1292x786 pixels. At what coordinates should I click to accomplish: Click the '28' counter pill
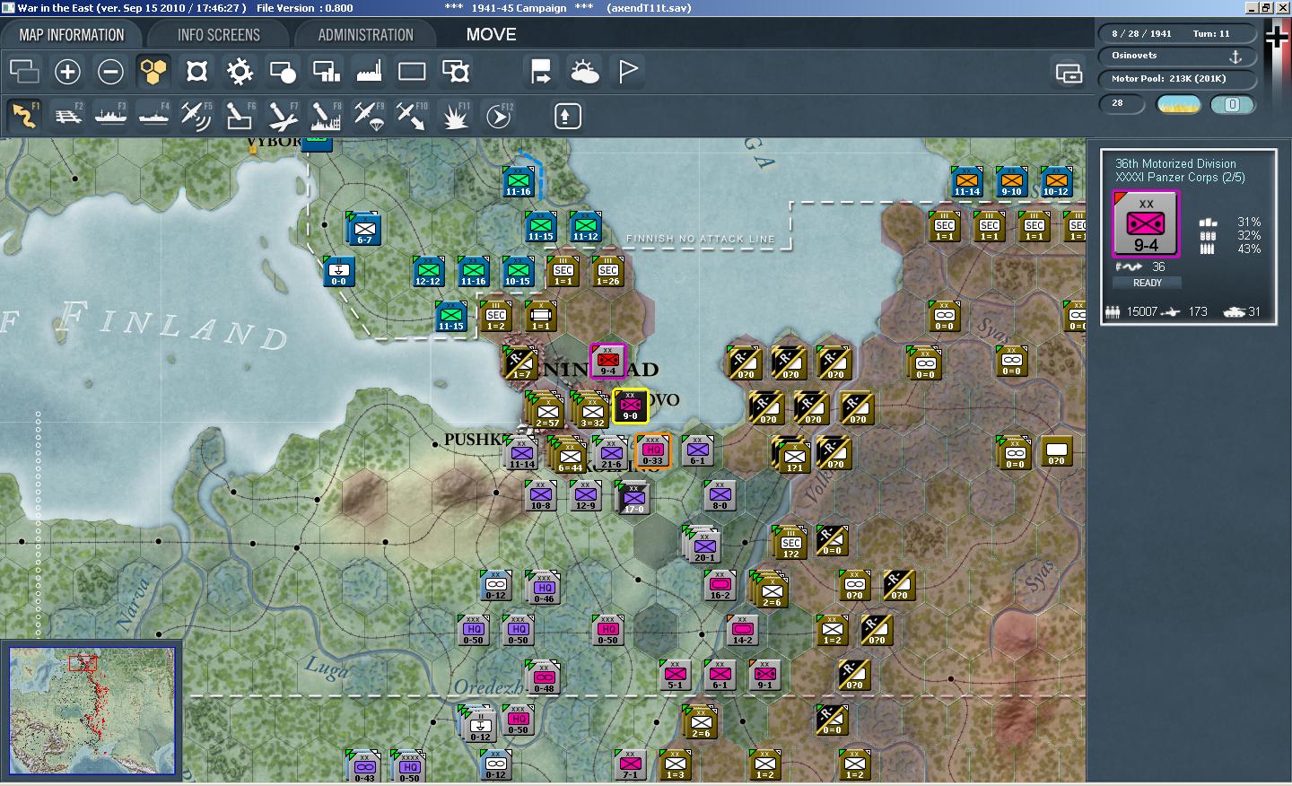[x=1122, y=103]
